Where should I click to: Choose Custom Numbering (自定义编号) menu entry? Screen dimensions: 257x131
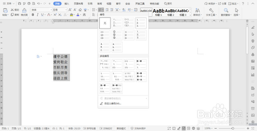(123, 104)
